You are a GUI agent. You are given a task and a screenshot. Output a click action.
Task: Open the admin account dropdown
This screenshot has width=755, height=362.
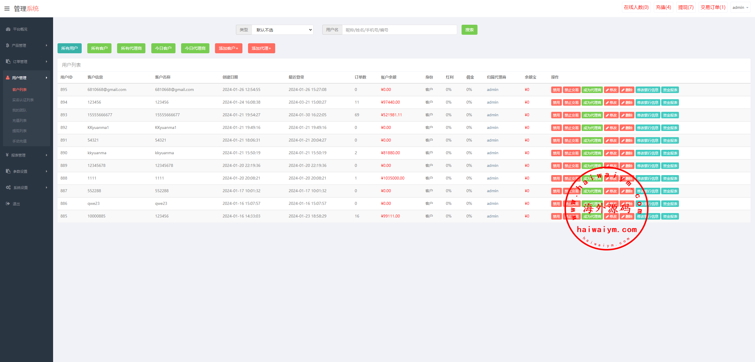(x=740, y=7)
